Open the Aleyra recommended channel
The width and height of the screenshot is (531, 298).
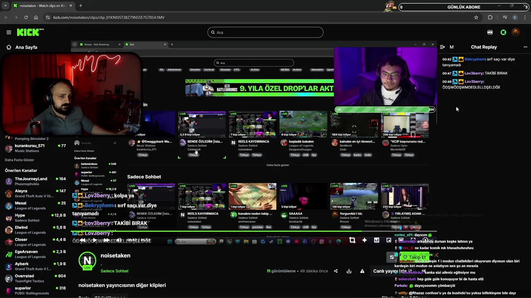tap(35, 193)
